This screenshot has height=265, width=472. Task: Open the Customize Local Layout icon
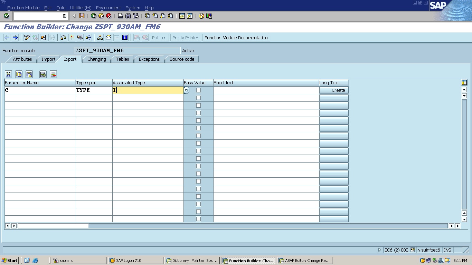209,16
